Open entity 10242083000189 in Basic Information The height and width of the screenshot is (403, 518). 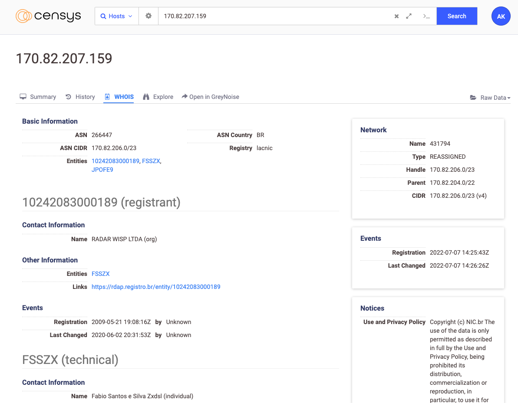tap(115, 161)
